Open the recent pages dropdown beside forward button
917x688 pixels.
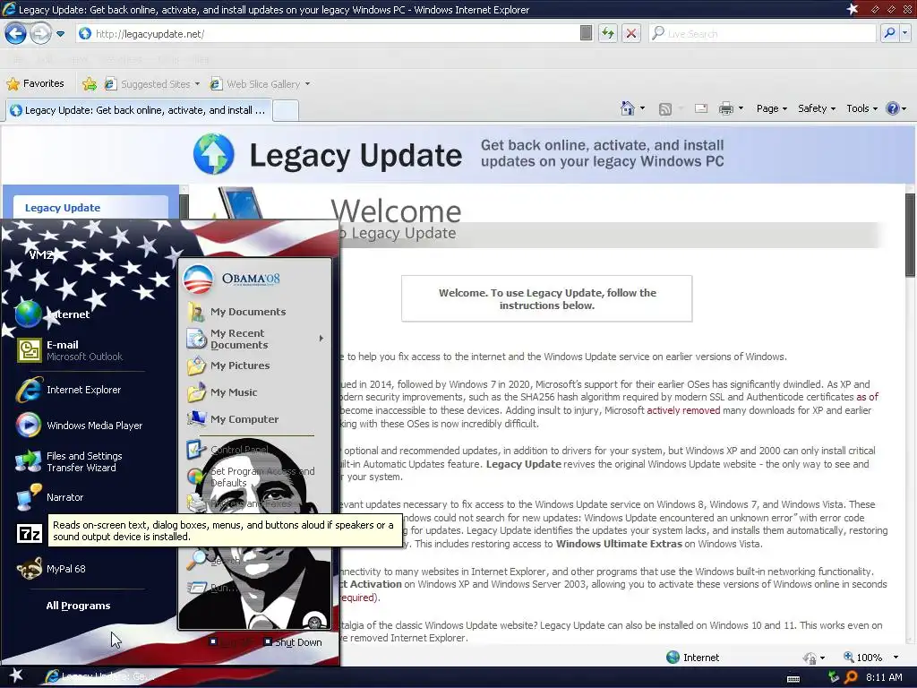60,34
